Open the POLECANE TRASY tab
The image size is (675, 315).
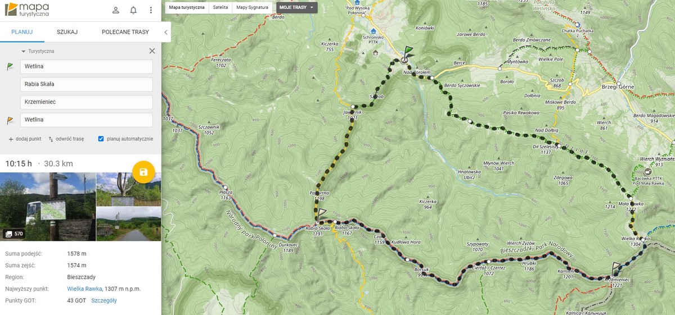coord(125,32)
